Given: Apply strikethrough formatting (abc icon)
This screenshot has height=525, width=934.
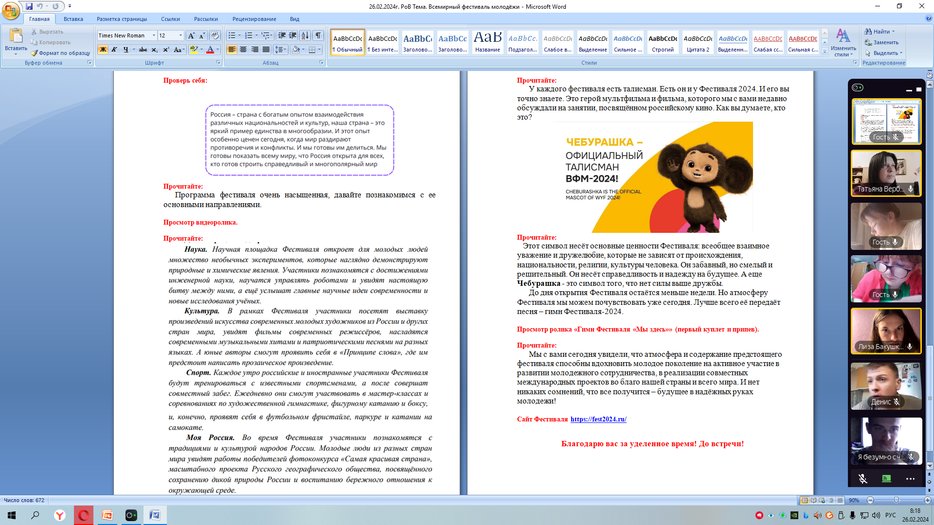Looking at the screenshot, I should (x=143, y=50).
